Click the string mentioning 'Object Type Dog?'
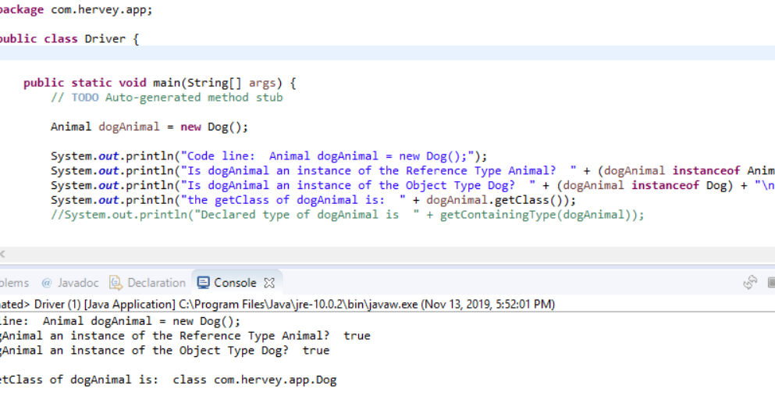775x407 pixels. click(358, 185)
